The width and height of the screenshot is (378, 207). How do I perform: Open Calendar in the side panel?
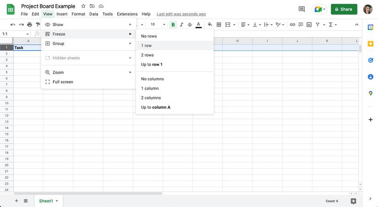click(x=371, y=27)
